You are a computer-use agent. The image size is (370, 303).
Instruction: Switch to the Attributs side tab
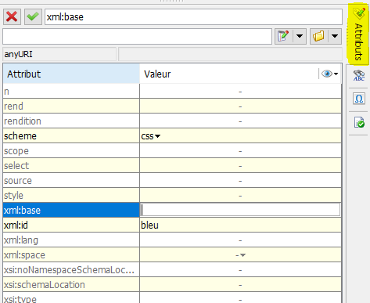pos(358,34)
